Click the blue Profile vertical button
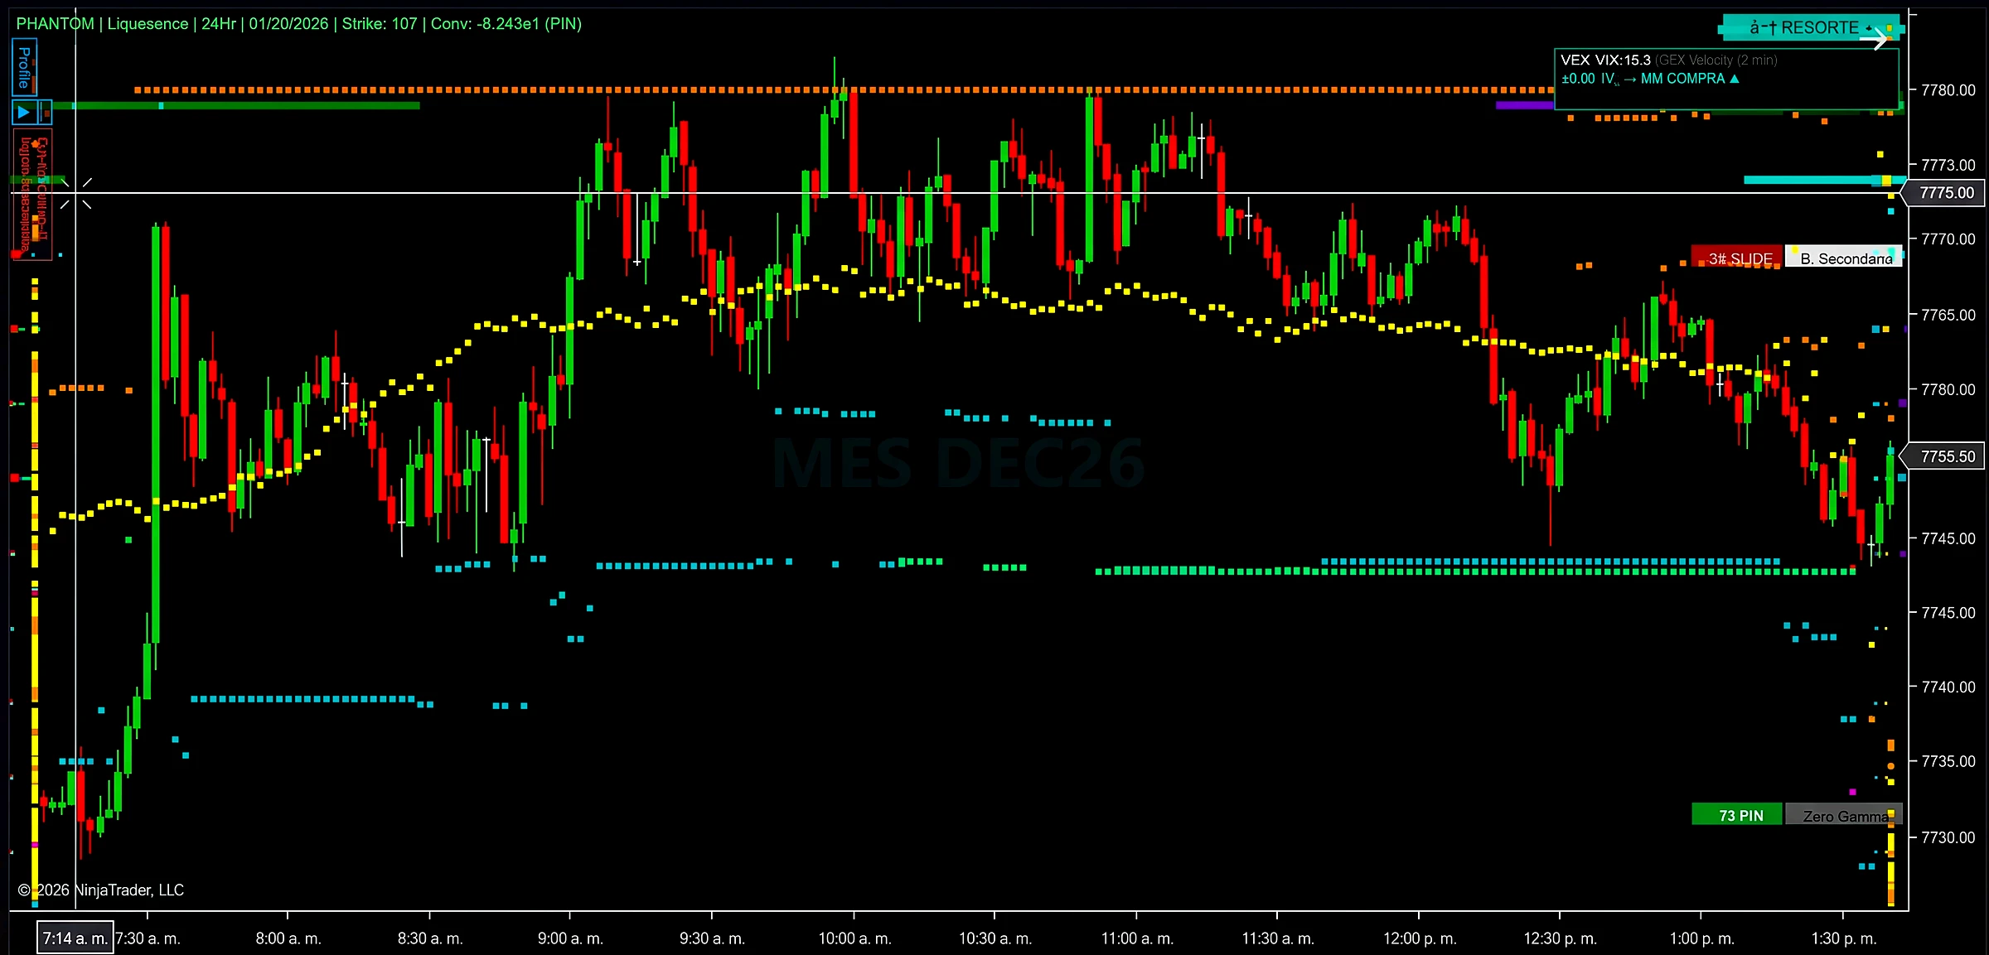Screen dimensions: 1989x955 click(x=24, y=67)
